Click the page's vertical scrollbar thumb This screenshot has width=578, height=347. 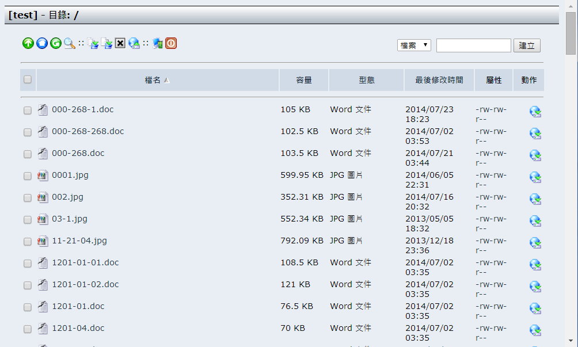point(571,33)
